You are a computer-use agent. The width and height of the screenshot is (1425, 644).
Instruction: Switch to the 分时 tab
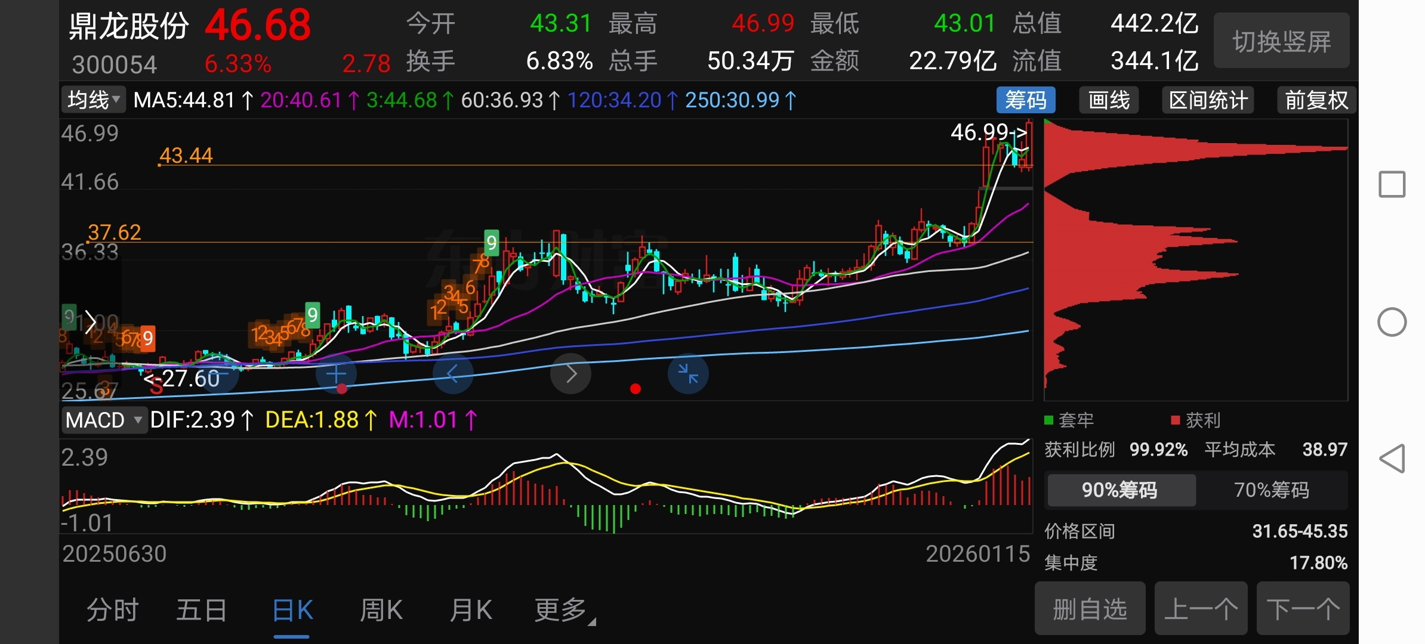pos(112,610)
